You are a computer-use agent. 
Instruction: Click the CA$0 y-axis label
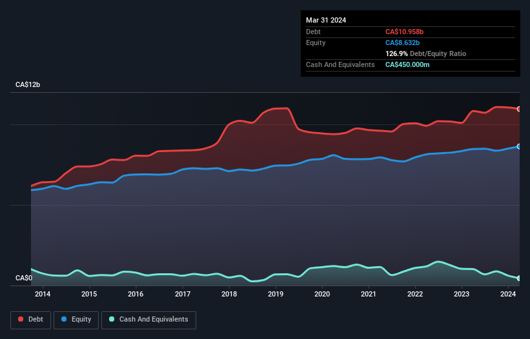coord(24,278)
